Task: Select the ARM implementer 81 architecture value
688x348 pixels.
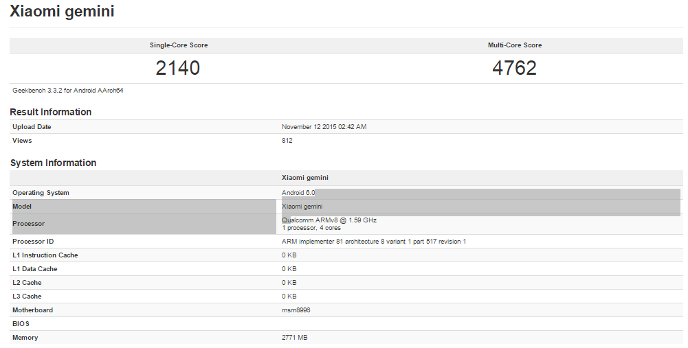Action: point(374,242)
